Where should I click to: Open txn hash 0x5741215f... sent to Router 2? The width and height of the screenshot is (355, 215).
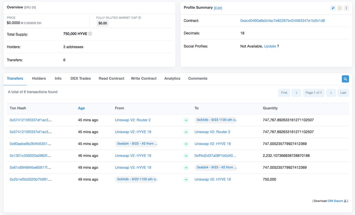point(31,132)
